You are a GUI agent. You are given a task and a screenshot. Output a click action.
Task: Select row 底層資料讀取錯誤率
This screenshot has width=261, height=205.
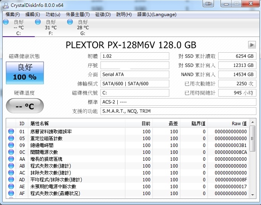click(128, 131)
